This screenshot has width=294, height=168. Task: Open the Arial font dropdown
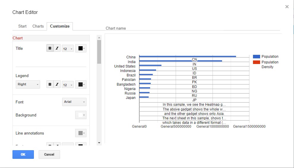pyautogui.click(x=74, y=102)
